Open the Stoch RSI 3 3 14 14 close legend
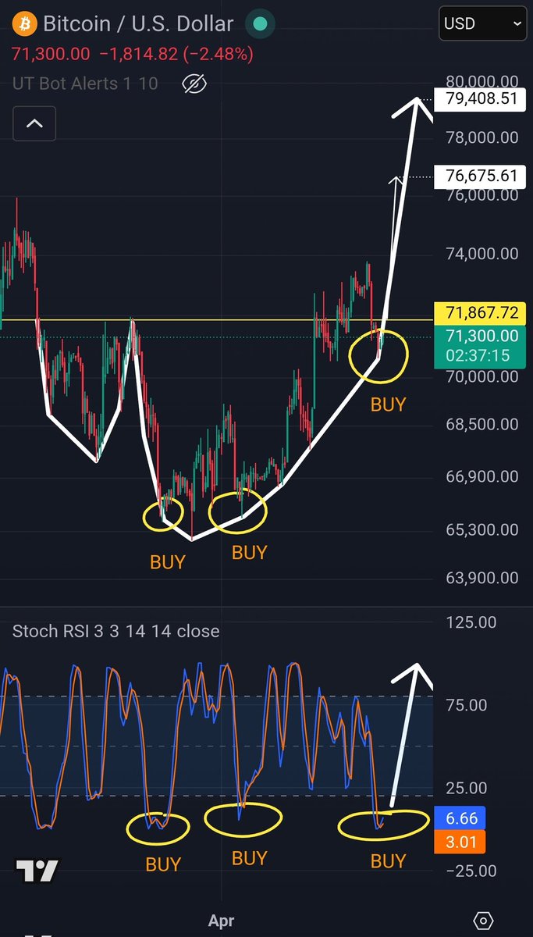Screen dimensions: 533x937 coord(115,631)
